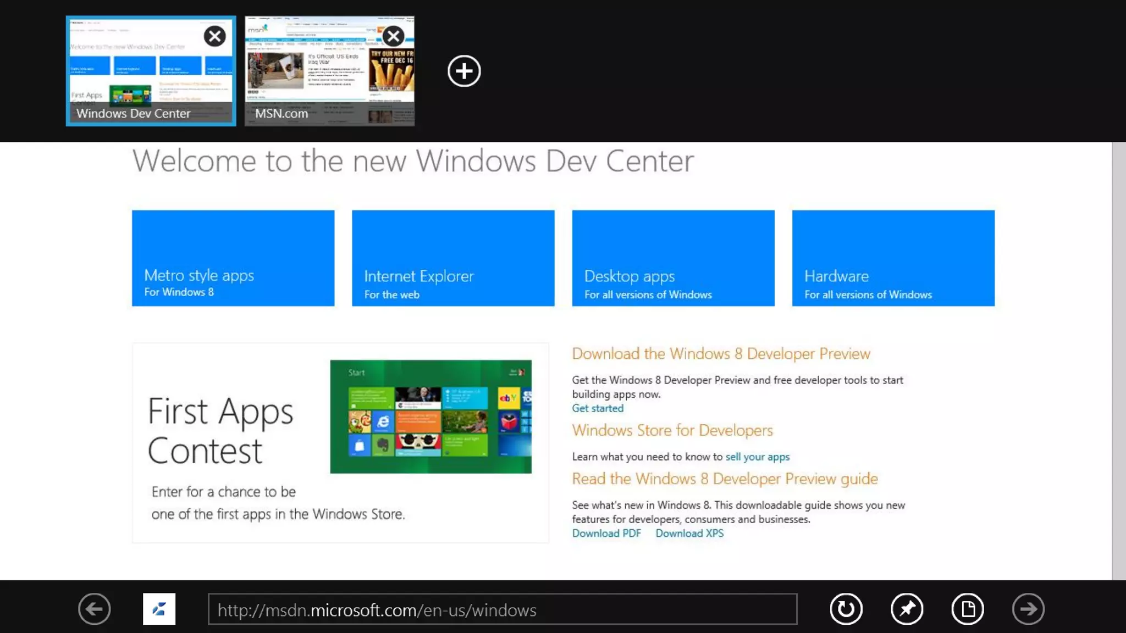Close the MSN.com tab
This screenshot has width=1126, height=633.
tap(393, 36)
